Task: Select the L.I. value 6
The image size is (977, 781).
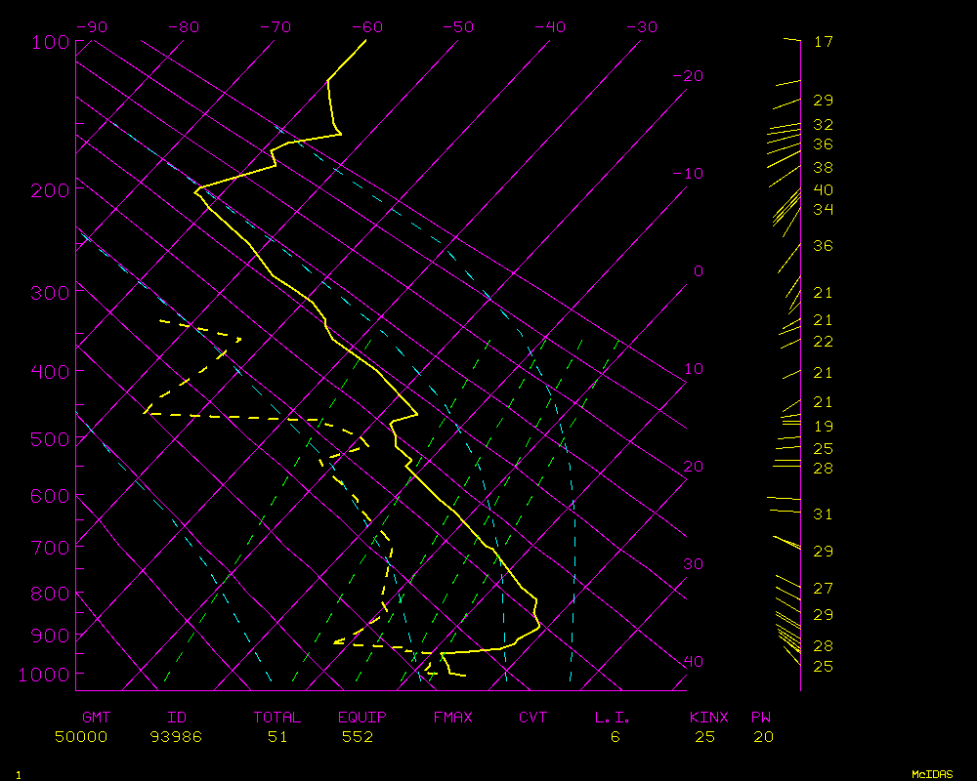Action: click(x=616, y=737)
